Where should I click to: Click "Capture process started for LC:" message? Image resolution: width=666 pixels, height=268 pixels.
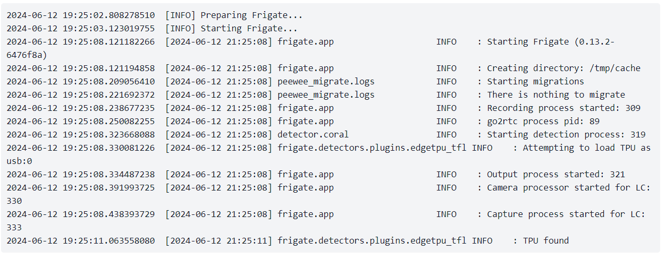[566, 214]
